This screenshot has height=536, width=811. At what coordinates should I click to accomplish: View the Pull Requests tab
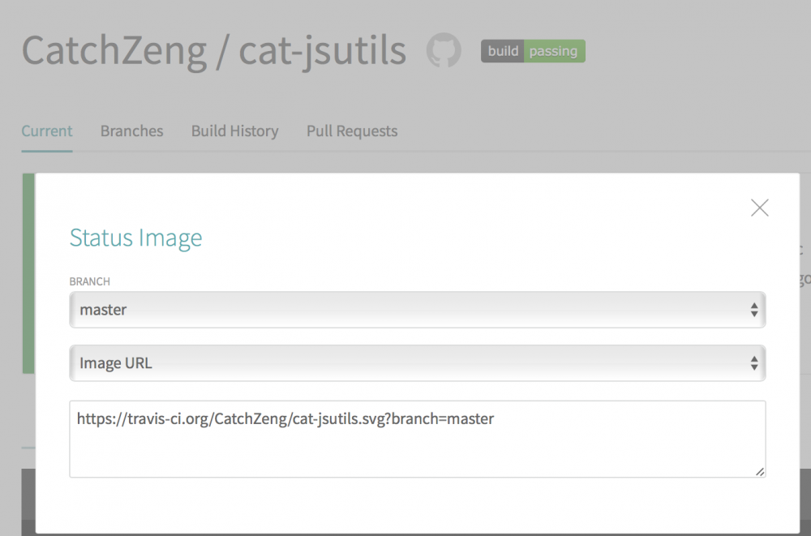point(352,131)
